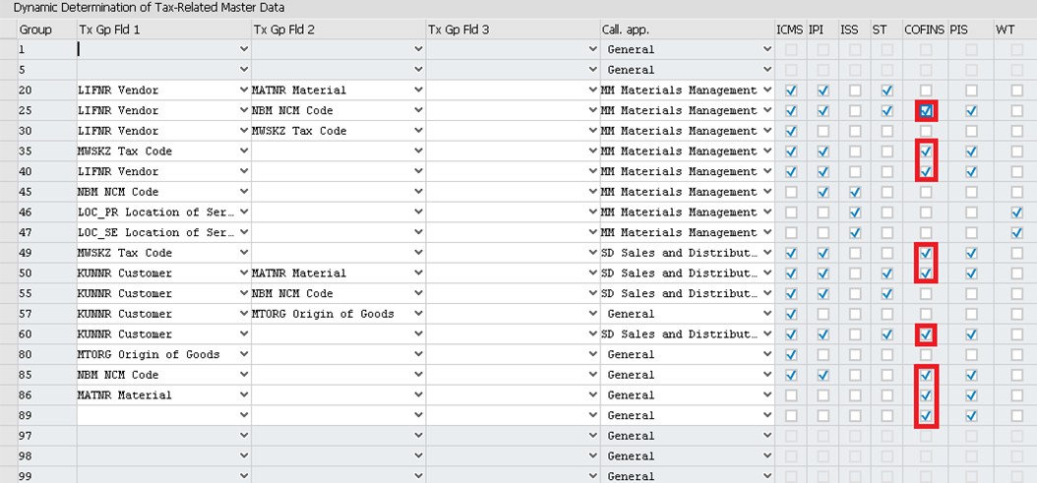Uncheck the ST checkbox in group 55 row
Viewport: 1037px width, 483px height.
[x=885, y=293]
